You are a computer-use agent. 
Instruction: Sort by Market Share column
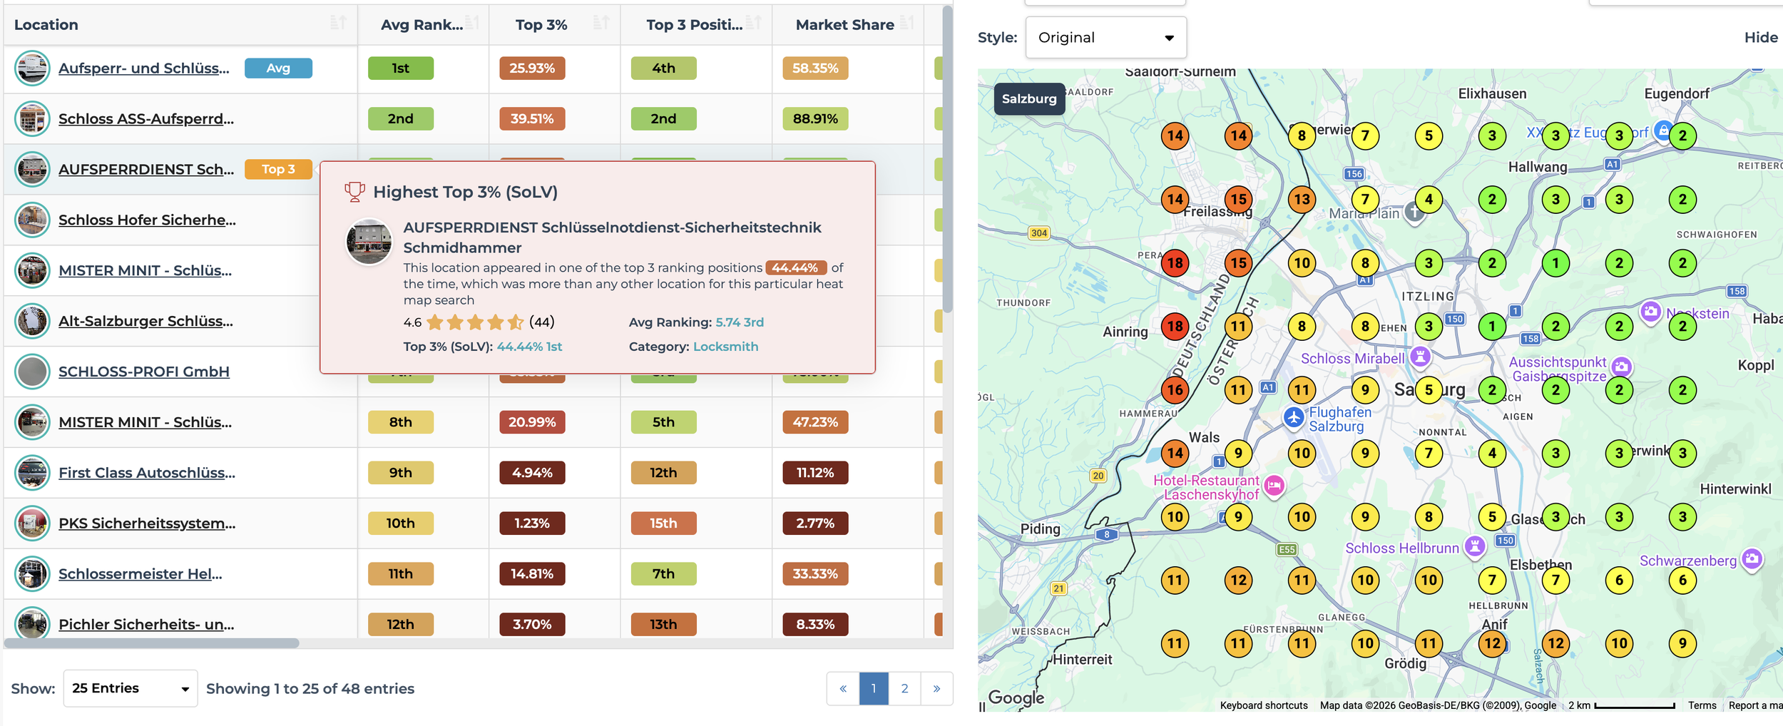906,24
